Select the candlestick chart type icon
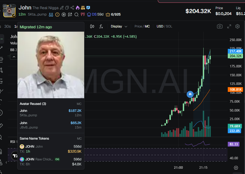The height and width of the screenshot is (174, 245). pyautogui.click(x=92, y=26)
